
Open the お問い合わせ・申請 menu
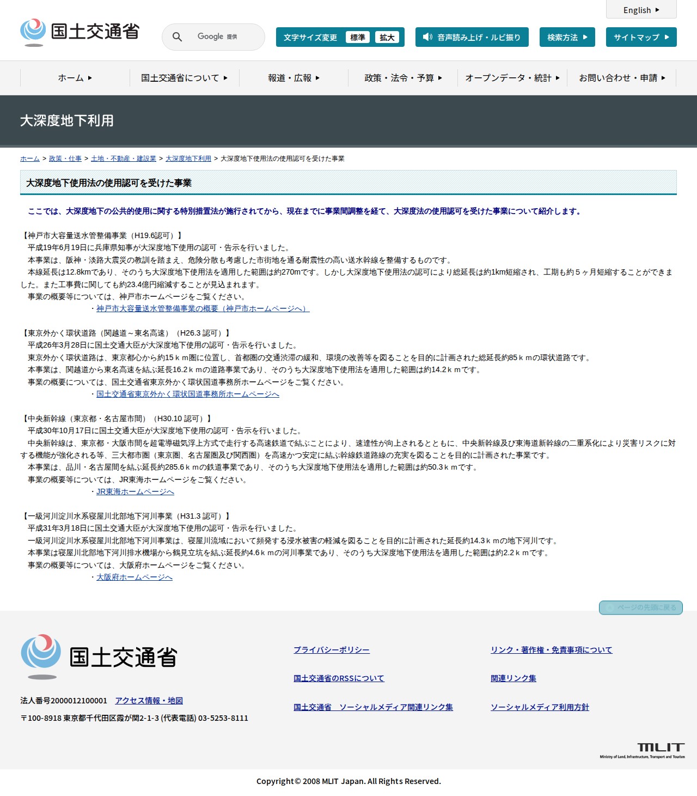(x=622, y=78)
